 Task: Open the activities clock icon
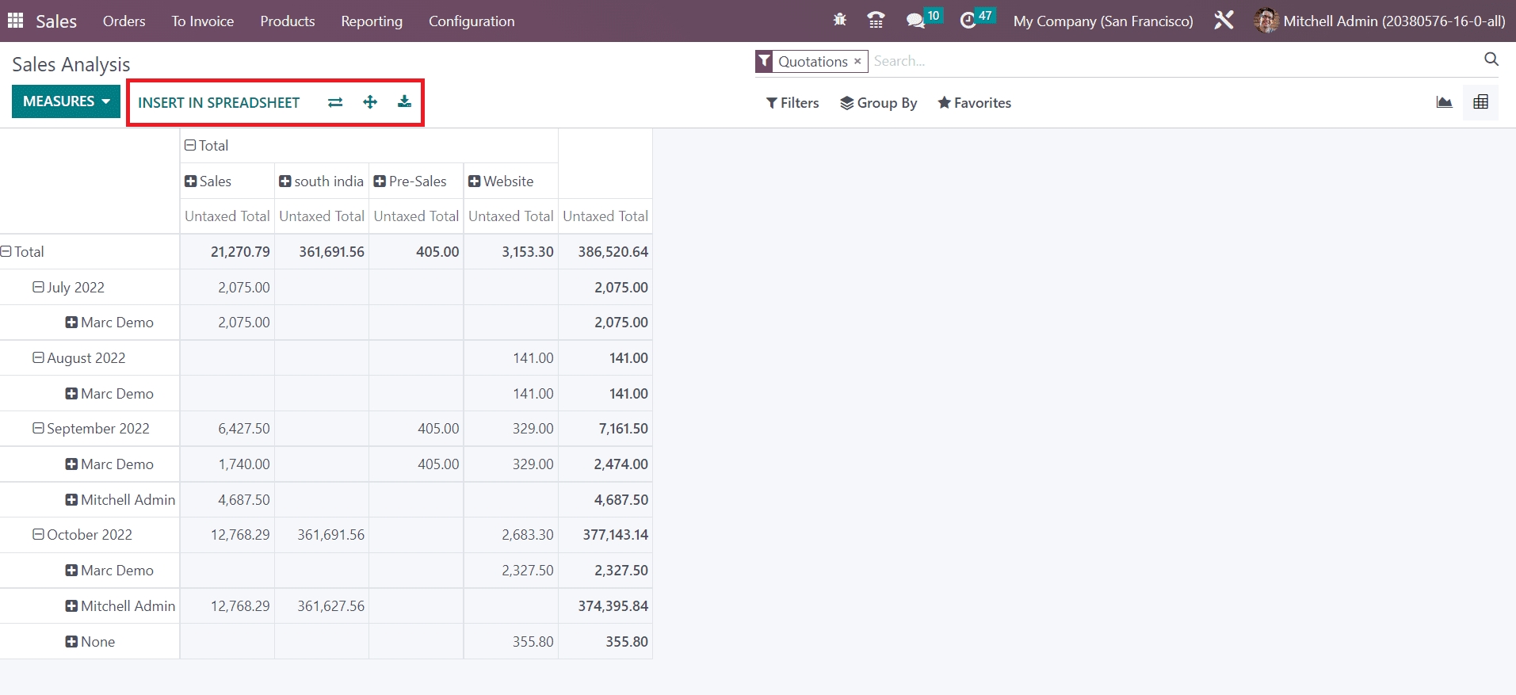[968, 21]
